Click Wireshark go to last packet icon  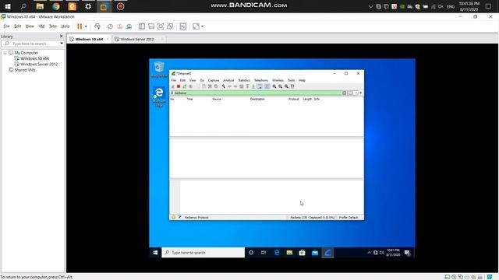(253, 86)
